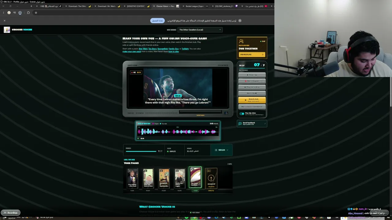Open the browser three-dot menu
This screenshot has height=220, width=392.
(x=3, y=13)
